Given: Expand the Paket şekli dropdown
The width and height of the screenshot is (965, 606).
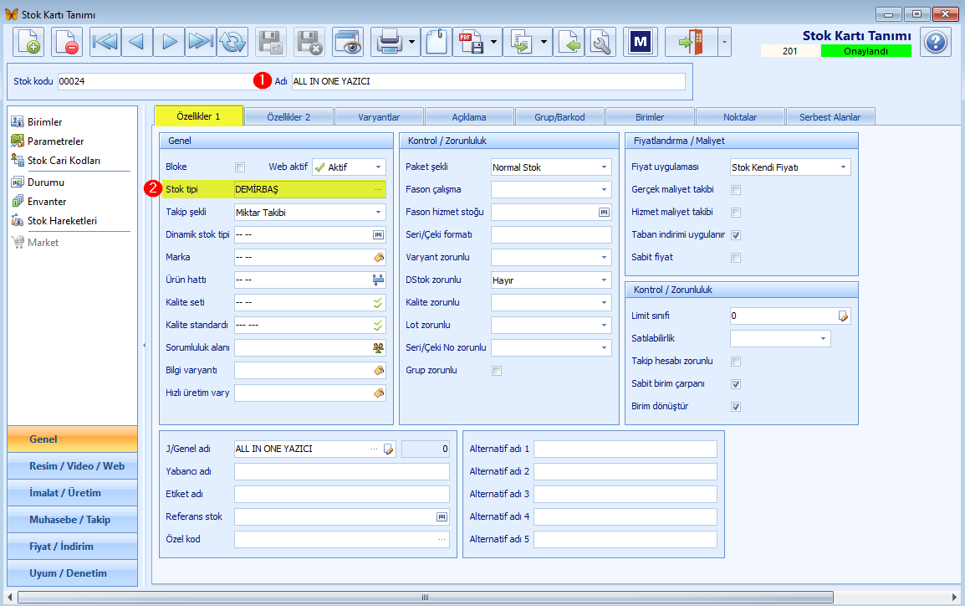Looking at the screenshot, I should click(x=604, y=167).
